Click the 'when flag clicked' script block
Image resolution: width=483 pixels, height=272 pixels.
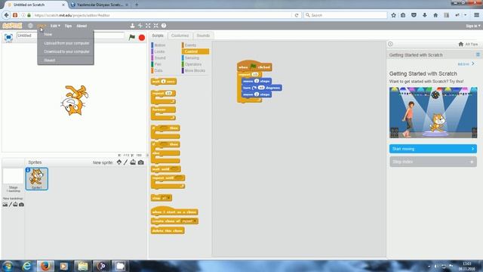click(254, 66)
